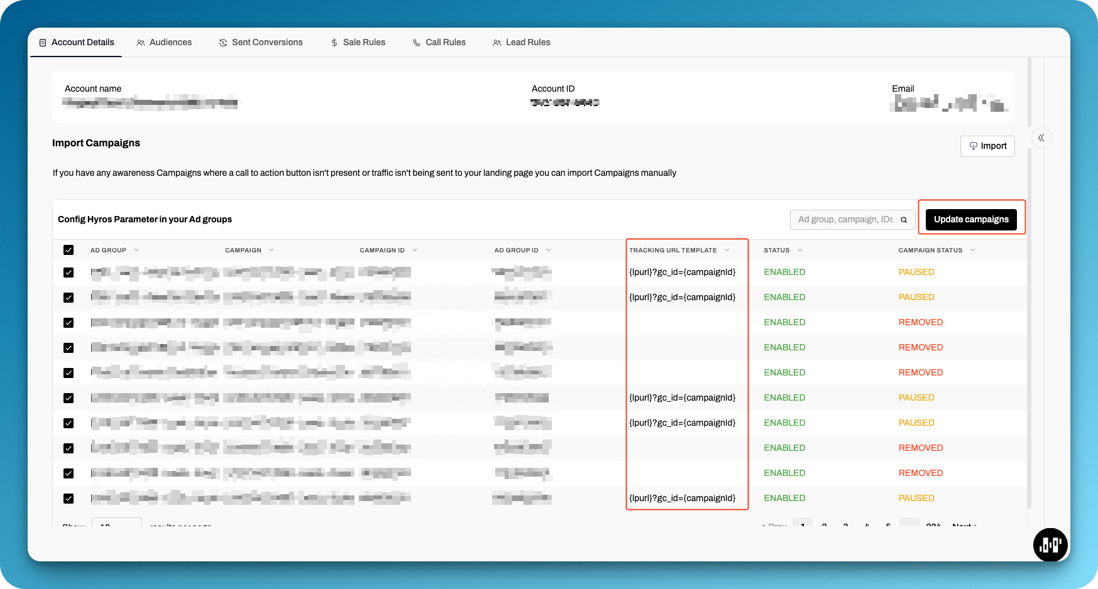The image size is (1098, 589).
Task: Uncheck the select-all checkbox in table header
Action: (69, 250)
